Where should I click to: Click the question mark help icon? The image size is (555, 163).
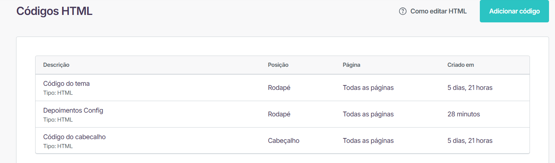point(403,11)
